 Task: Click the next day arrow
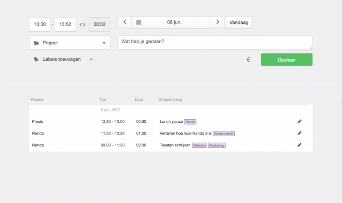(218, 22)
